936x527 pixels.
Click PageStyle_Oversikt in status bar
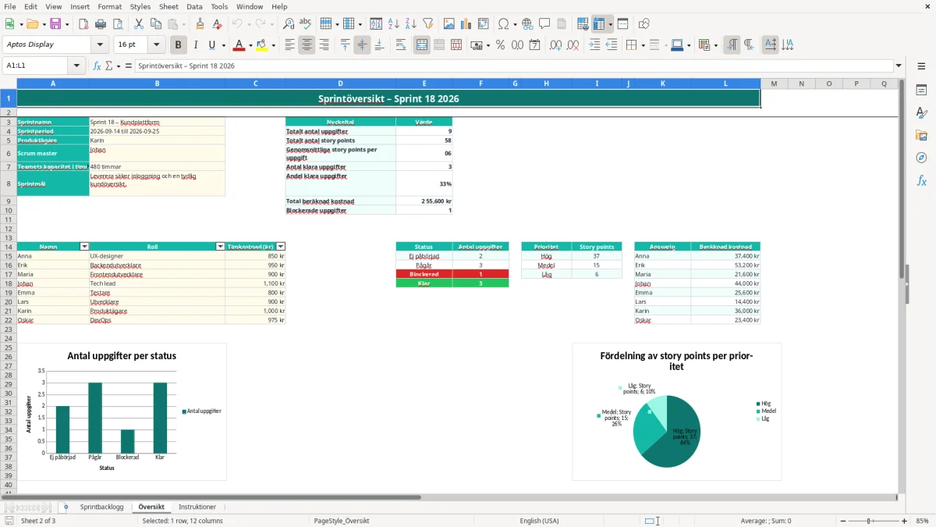coord(341,521)
